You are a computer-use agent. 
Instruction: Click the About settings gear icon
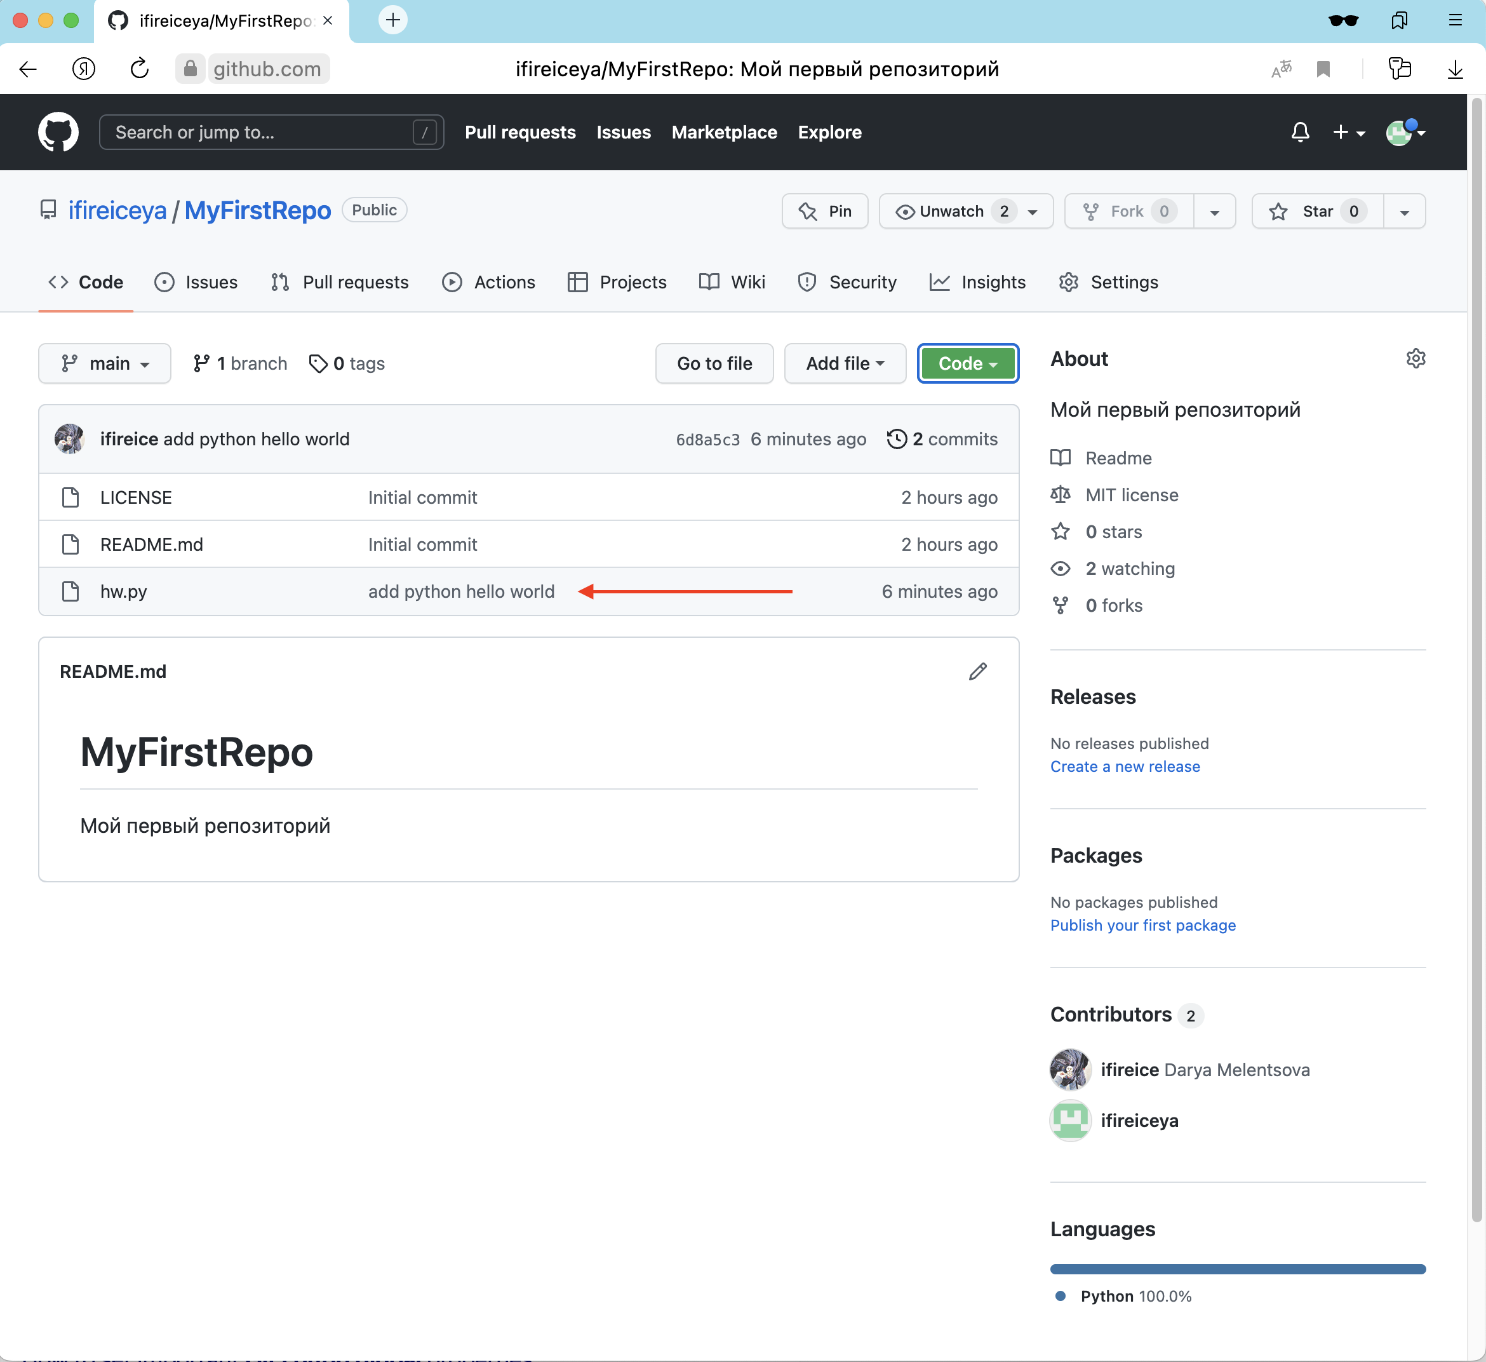[1416, 358]
